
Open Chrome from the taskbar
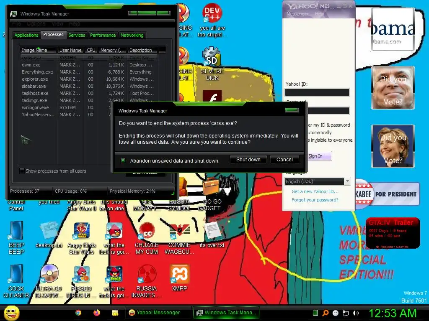click(78, 313)
